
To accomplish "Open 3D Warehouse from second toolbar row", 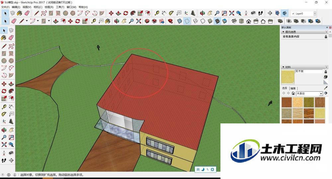I will (x=147, y=21).
